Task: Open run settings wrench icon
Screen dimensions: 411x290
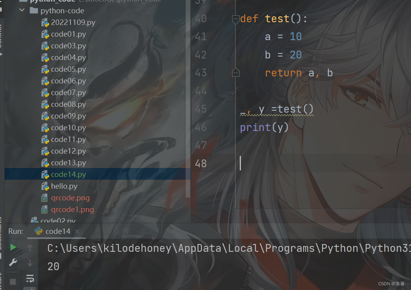Action: (13, 262)
